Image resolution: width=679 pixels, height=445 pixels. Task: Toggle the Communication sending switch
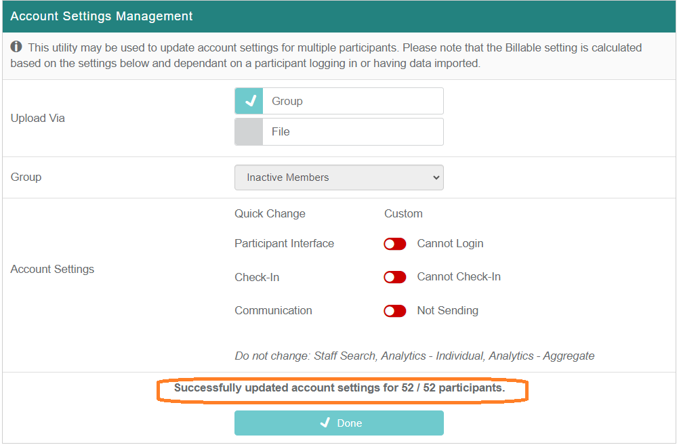point(394,311)
